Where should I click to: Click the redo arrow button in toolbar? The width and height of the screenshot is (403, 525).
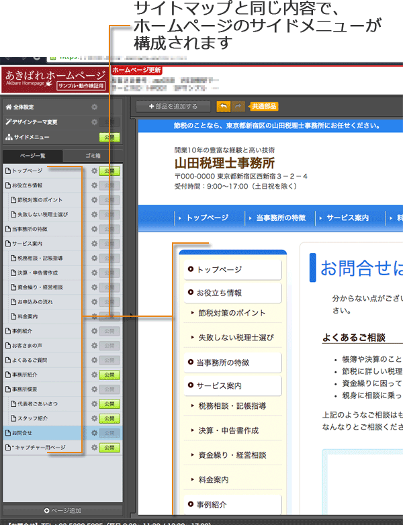tap(238, 106)
